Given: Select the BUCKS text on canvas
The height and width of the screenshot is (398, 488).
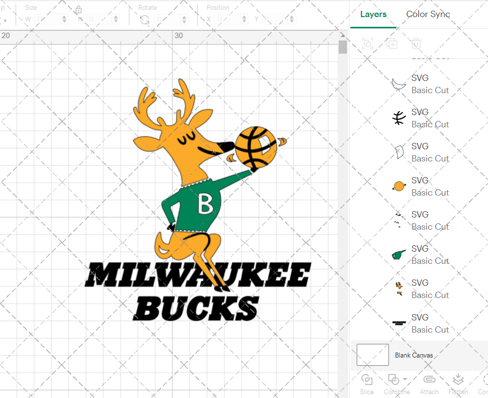Looking at the screenshot, I should [196, 308].
